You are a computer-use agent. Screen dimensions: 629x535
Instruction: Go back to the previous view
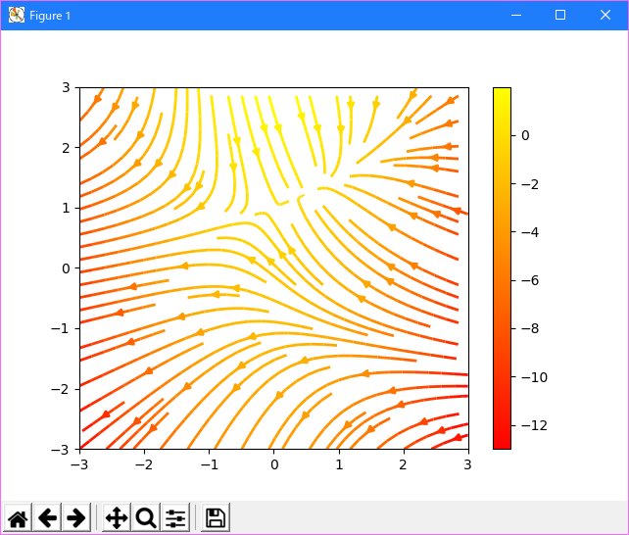[x=47, y=517]
